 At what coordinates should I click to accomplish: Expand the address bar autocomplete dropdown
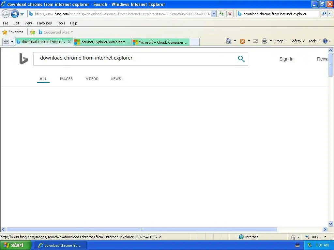214,14
